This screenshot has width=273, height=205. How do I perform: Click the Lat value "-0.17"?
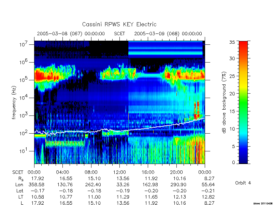38,191
